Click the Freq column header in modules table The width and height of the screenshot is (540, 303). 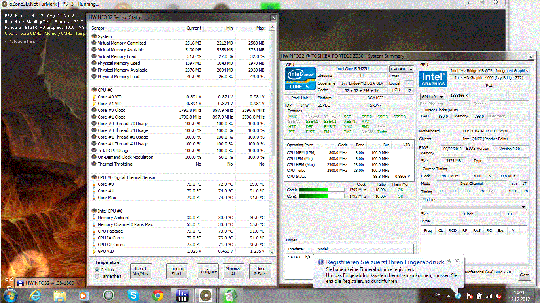[x=428, y=230]
